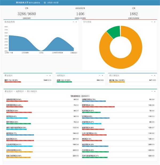Close the 学生类别 panel
This screenshot has width=160, height=165.
[x=155, y=22]
